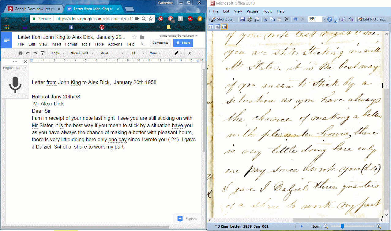Bookmark page with Chrome star icon
Viewport: 391px width, 231px height.
coord(151,19)
